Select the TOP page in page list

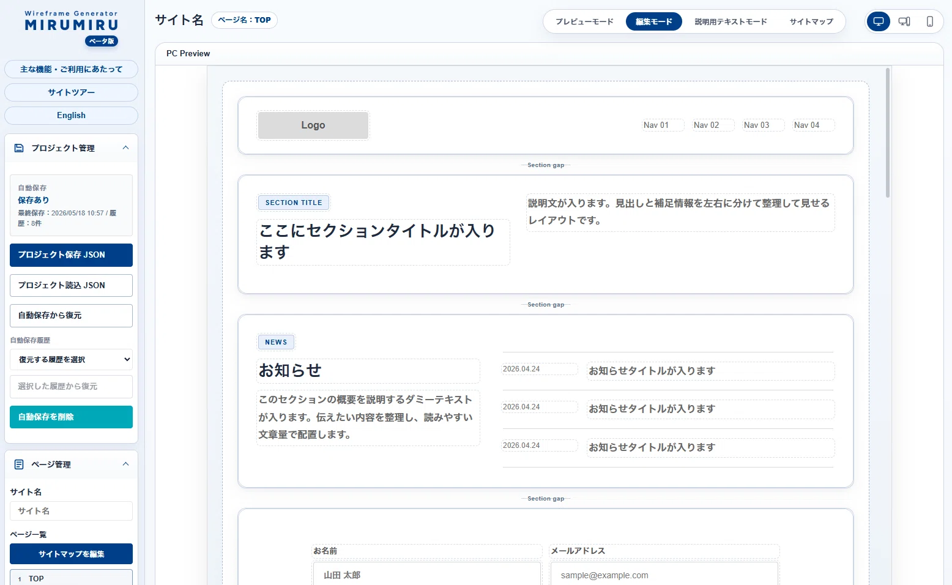point(71,578)
